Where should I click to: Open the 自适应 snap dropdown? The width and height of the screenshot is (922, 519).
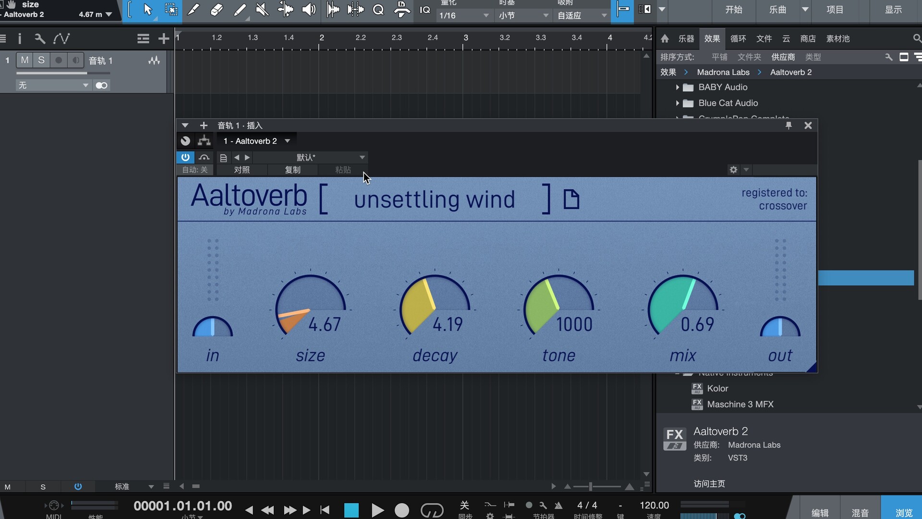pos(582,15)
